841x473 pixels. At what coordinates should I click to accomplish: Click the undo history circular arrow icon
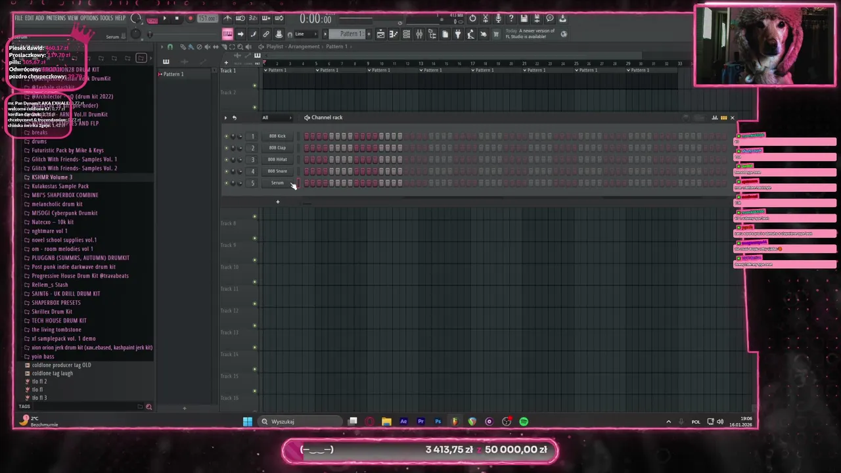(472, 18)
